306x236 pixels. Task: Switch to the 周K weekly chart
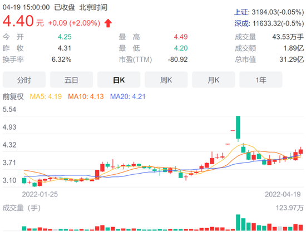coord(166,80)
